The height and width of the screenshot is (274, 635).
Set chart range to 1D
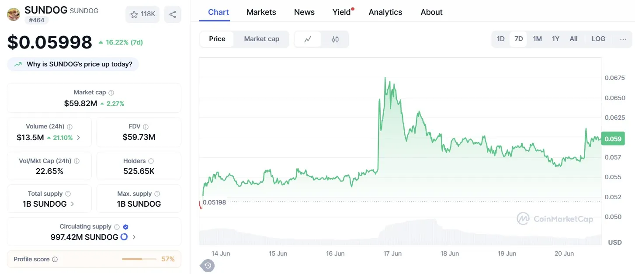click(x=500, y=39)
